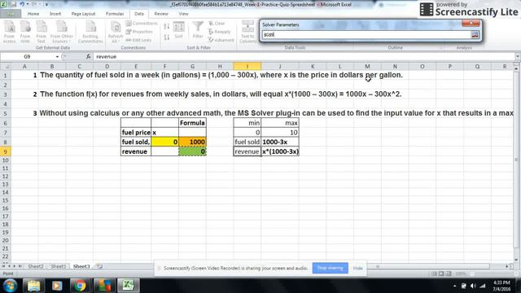521x293 pixels.
Task: Click the Insert Function fx icon
Action: (x=89, y=57)
